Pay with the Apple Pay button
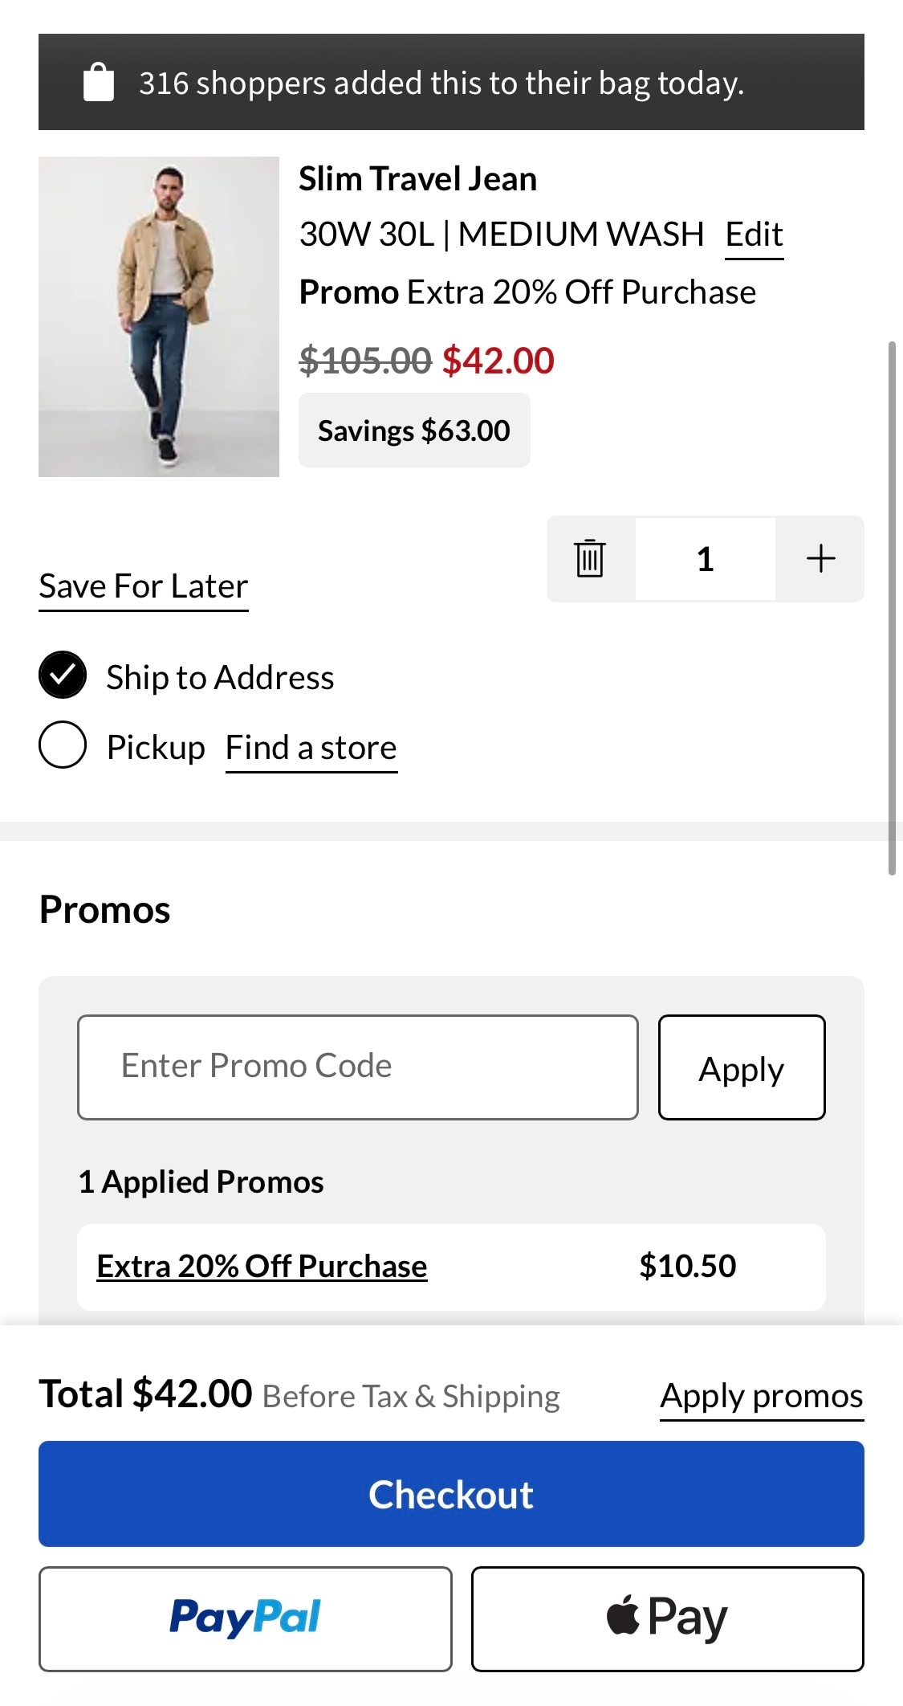This screenshot has width=903, height=1706. [667, 1618]
